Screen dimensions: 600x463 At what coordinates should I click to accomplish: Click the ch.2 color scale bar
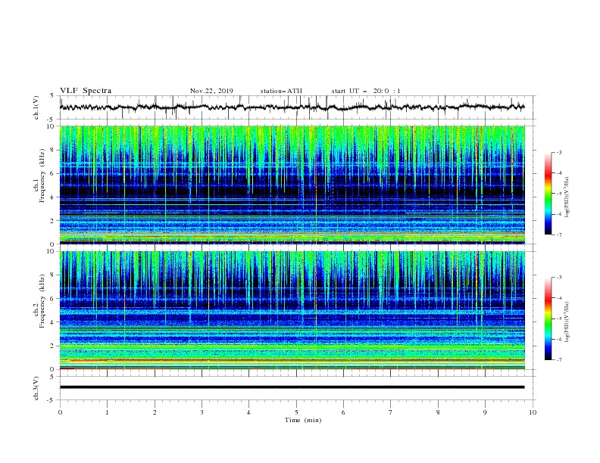point(548,319)
